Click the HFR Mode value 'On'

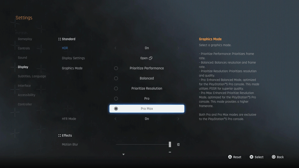(147, 119)
